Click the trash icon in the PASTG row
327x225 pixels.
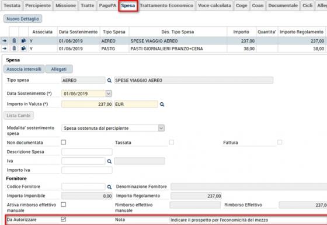(x=14, y=49)
